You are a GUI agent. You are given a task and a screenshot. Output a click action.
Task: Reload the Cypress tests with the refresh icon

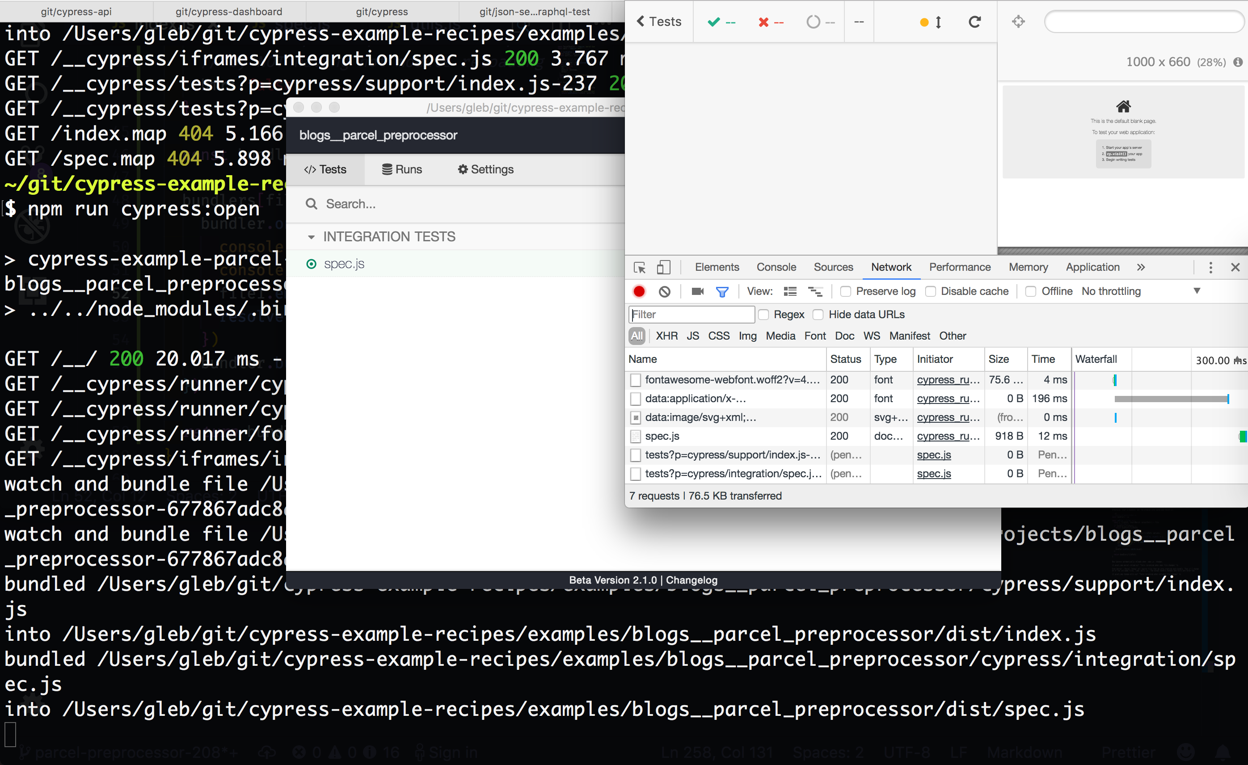pos(974,21)
